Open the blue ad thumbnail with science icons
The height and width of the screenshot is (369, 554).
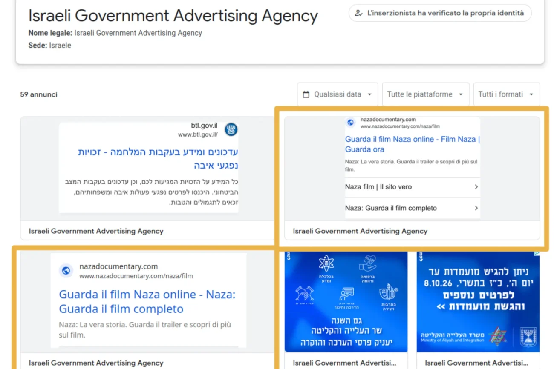tap(346, 301)
